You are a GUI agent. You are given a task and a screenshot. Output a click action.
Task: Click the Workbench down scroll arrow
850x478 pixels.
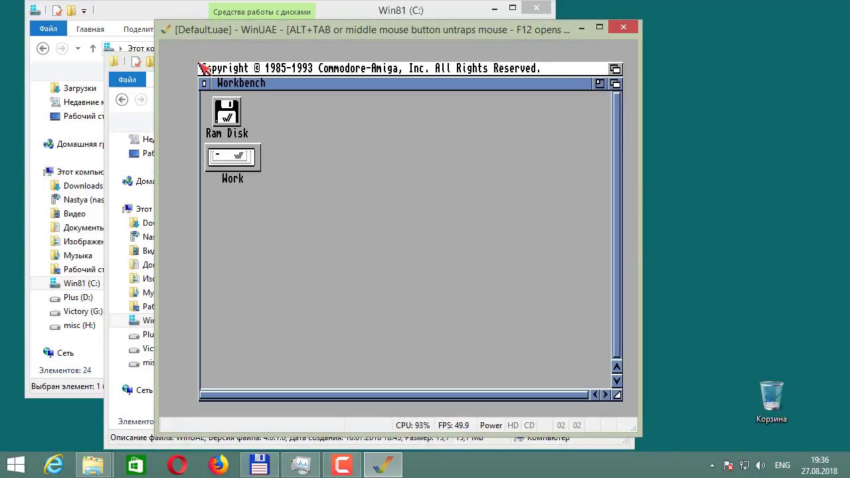[x=617, y=381]
